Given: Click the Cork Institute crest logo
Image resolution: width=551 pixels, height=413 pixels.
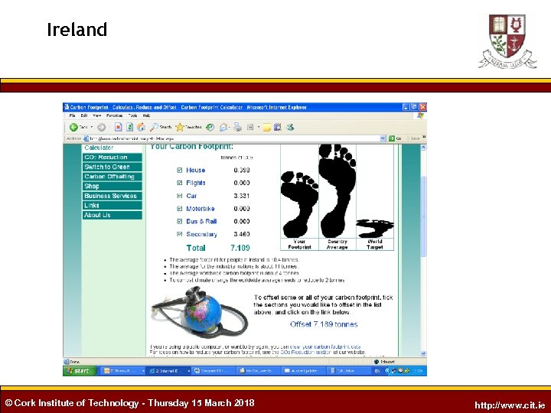Looking at the screenshot, I should (x=507, y=41).
